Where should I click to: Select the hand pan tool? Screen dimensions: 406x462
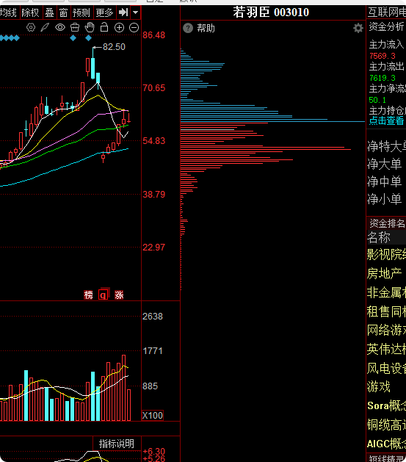point(90,27)
